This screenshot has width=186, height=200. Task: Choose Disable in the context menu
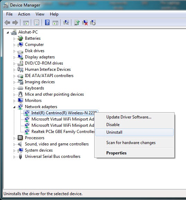coord(134,125)
